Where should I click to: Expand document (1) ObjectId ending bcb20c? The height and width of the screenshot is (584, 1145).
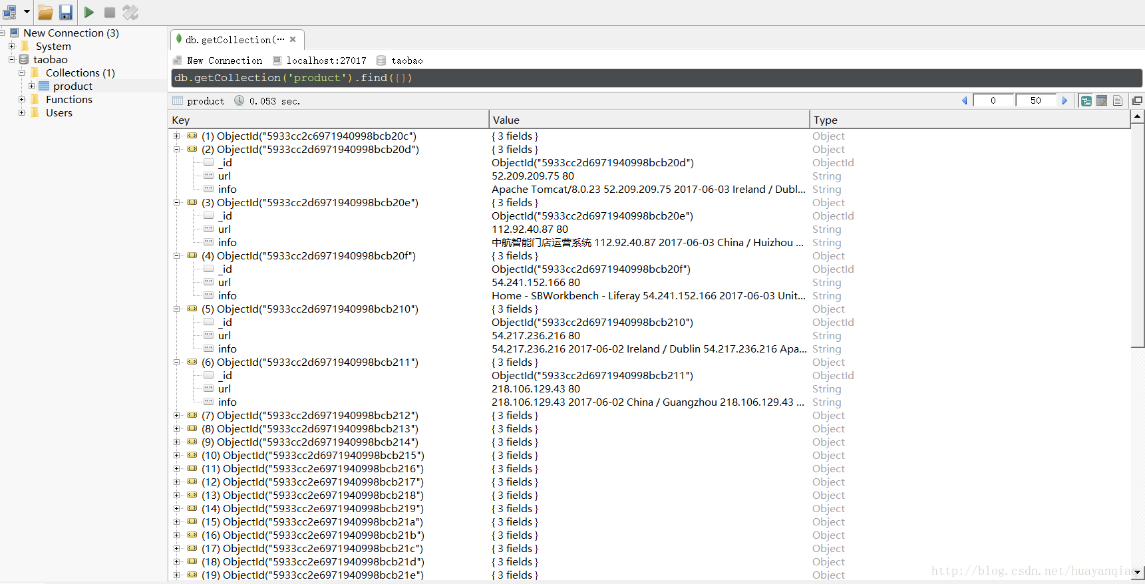pyautogui.click(x=177, y=136)
